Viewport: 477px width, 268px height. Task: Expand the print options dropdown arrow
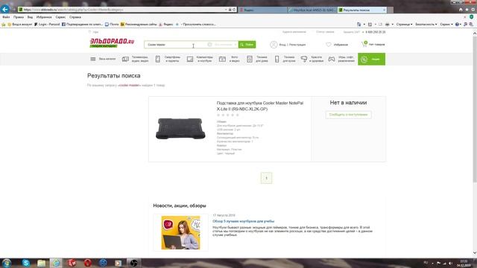[x=393, y=25]
